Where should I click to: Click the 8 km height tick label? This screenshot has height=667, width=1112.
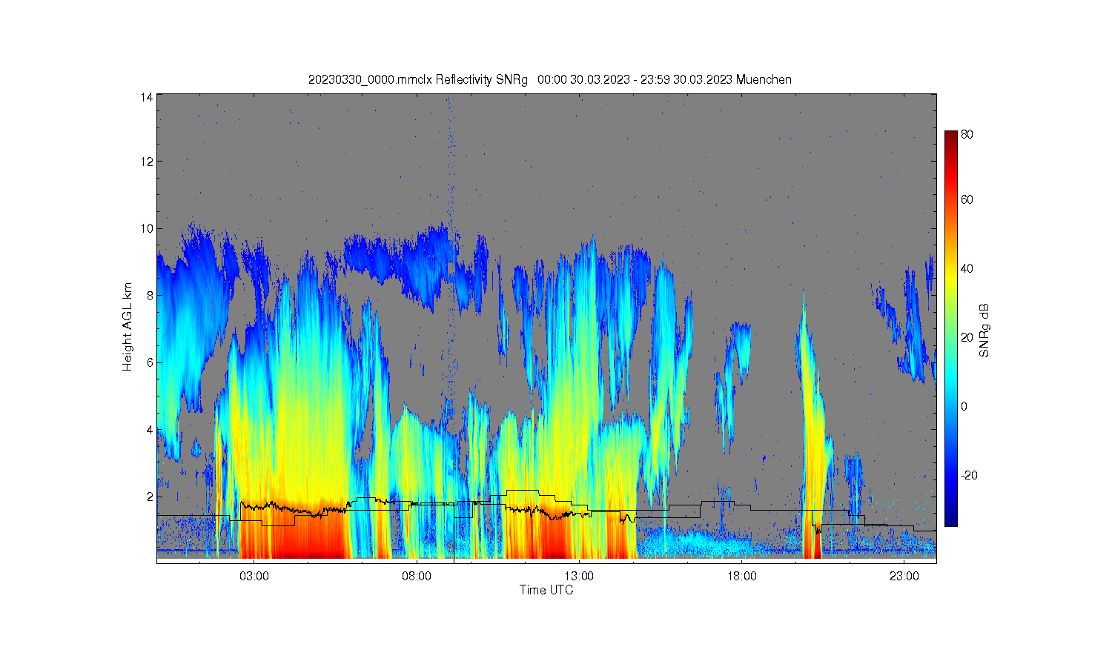click(150, 296)
